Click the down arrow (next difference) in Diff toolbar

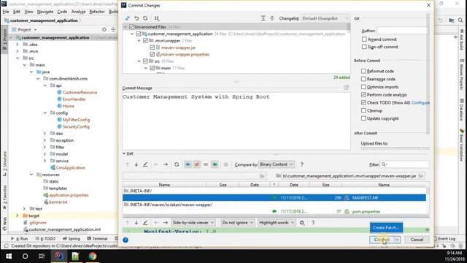click(136, 164)
